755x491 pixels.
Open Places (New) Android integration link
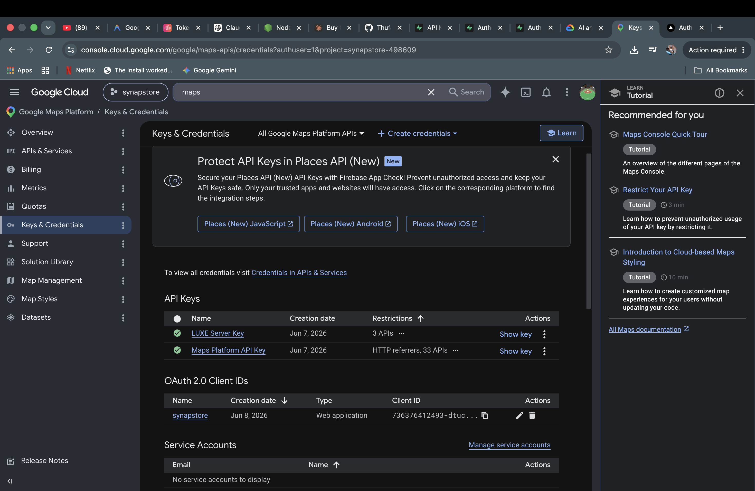click(351, 224)
